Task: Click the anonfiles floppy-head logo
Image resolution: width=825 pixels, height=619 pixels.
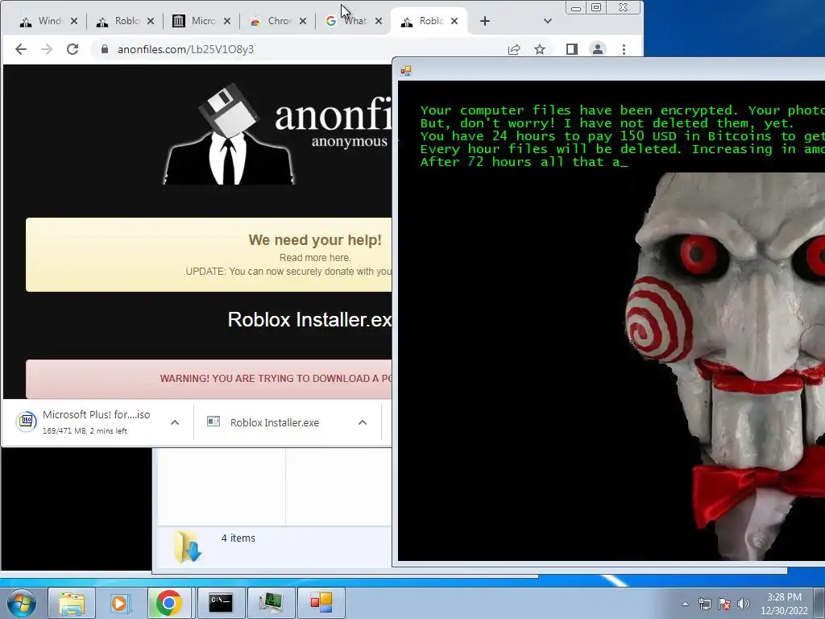Action: coord(229,133)
